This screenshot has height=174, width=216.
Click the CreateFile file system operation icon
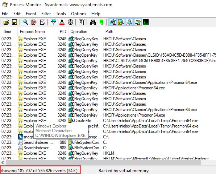[x=71, y=121]
